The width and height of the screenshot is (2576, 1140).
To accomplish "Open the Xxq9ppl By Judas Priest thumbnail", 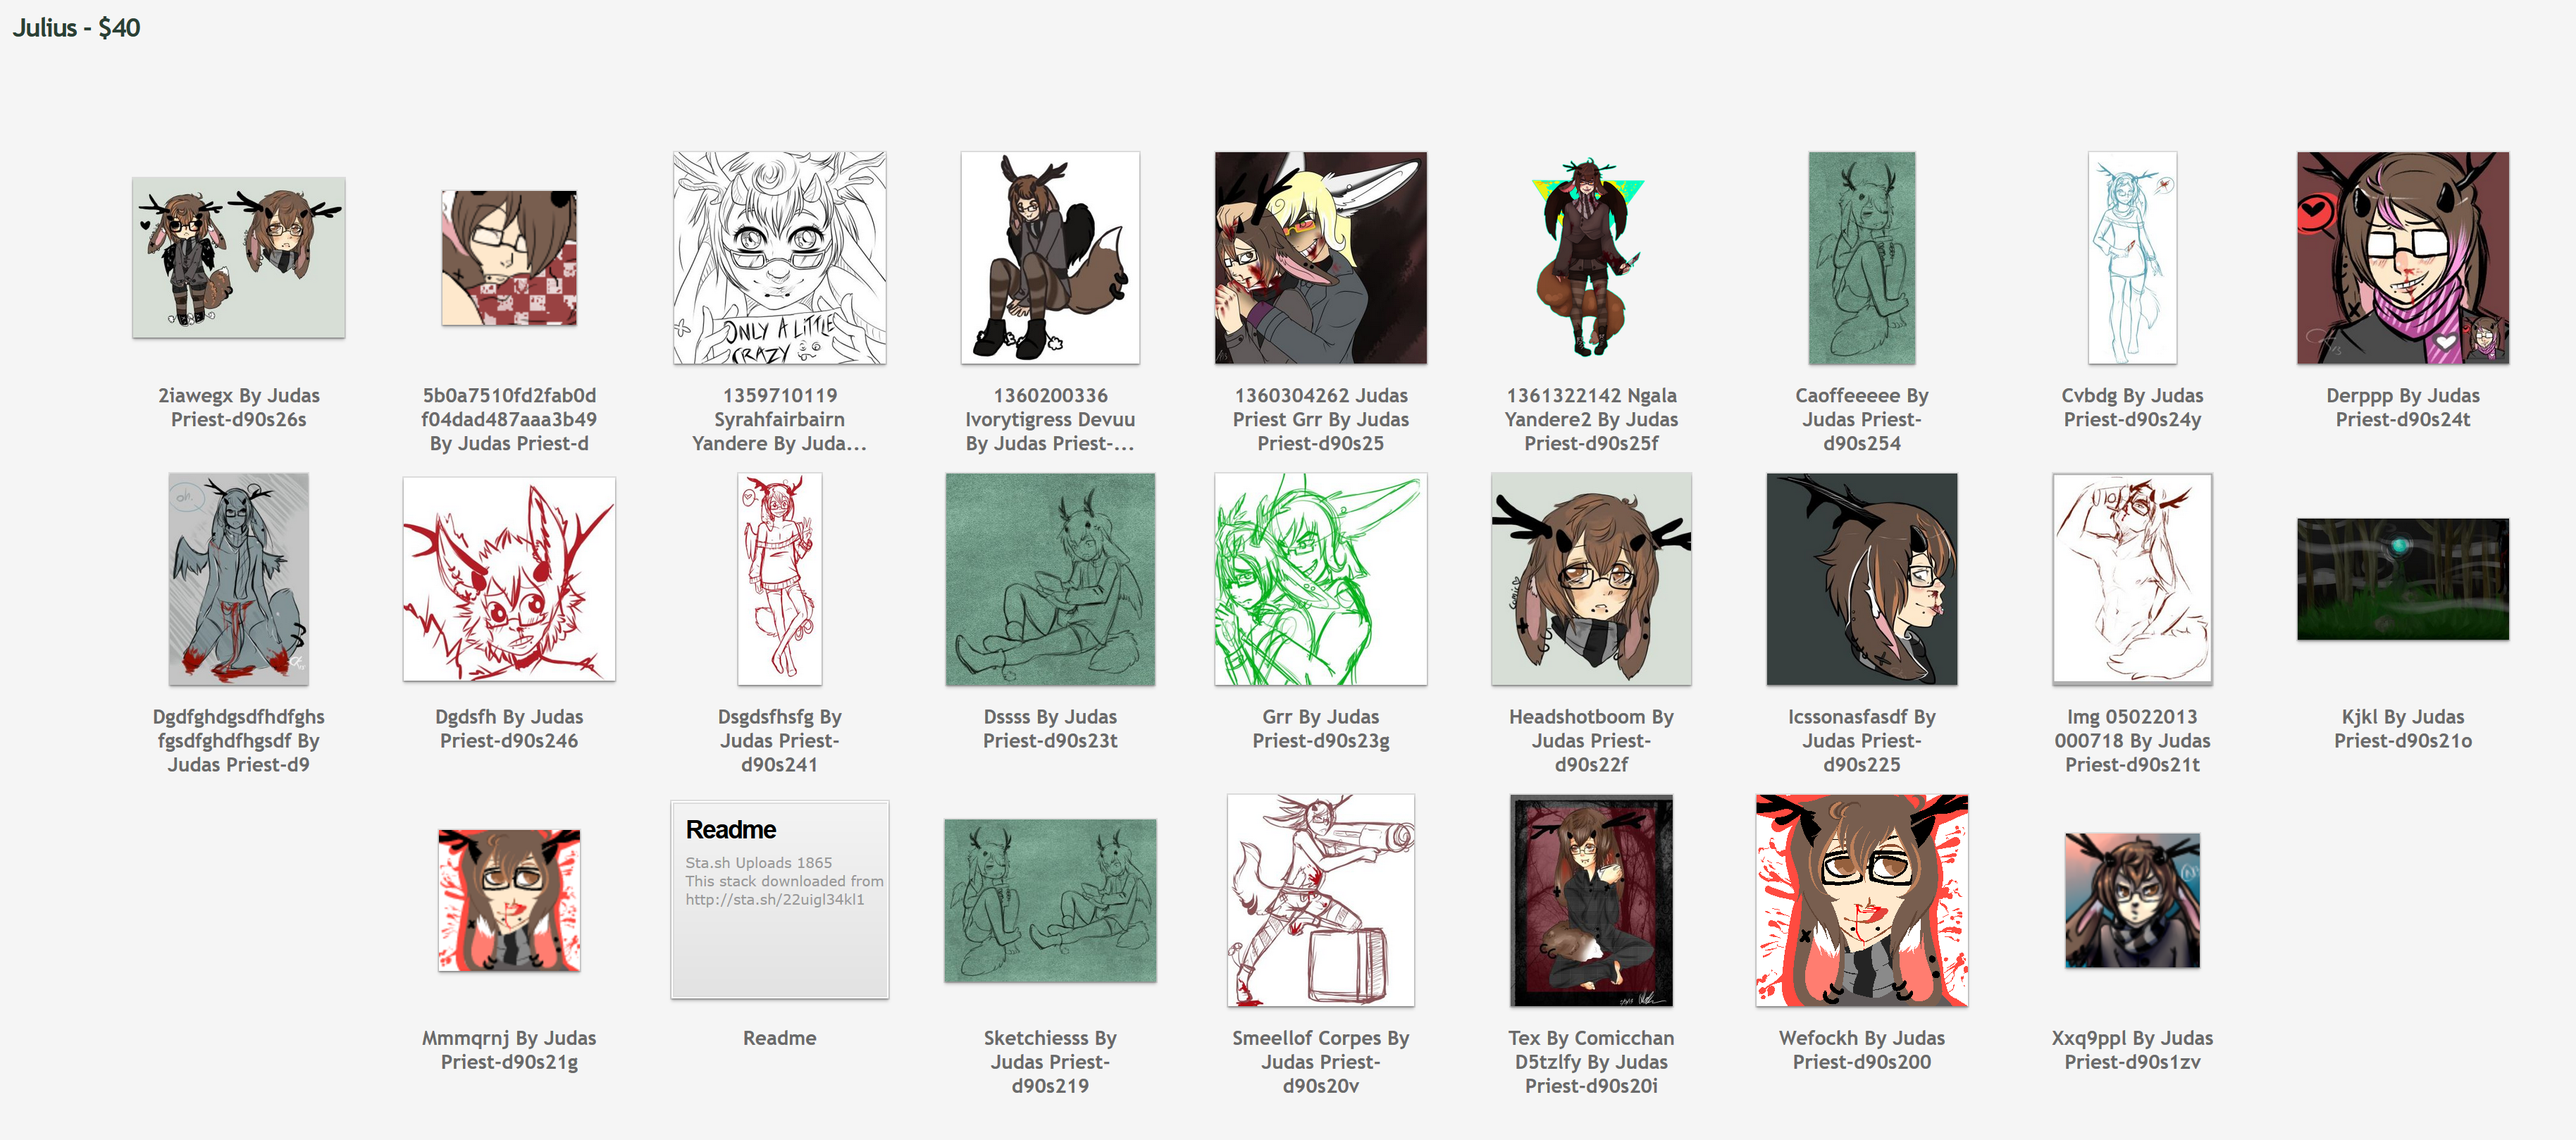I will (x=2132, y=900).
